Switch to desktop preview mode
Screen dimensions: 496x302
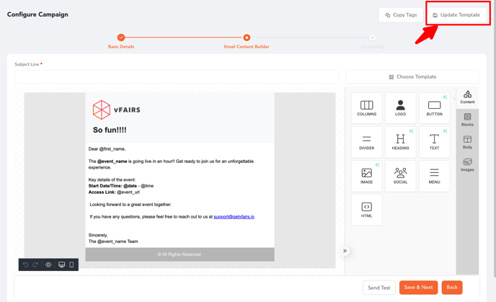(61, 265)
